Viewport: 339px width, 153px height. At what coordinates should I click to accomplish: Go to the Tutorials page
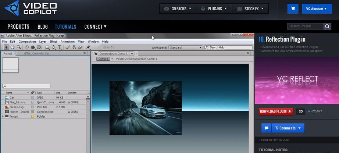click(x=65, y=26)
